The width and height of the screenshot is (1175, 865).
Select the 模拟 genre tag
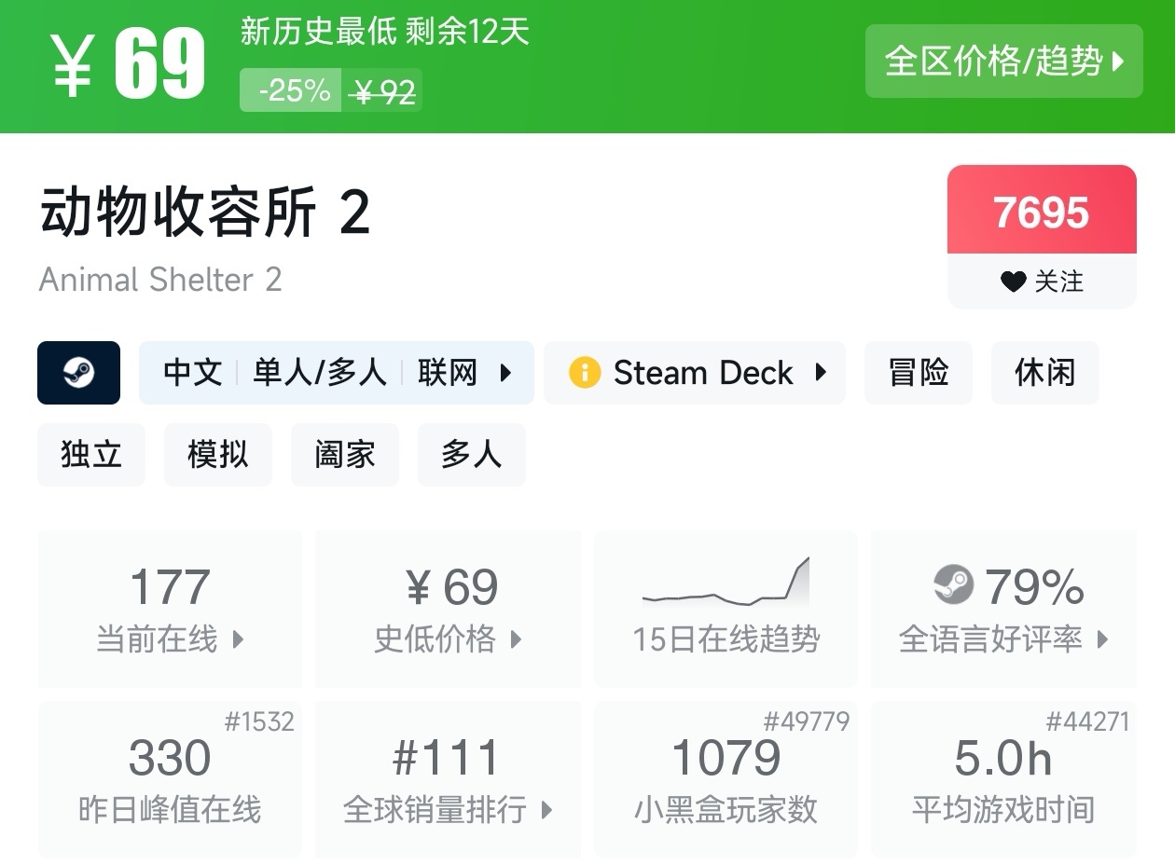coord(218,455)
